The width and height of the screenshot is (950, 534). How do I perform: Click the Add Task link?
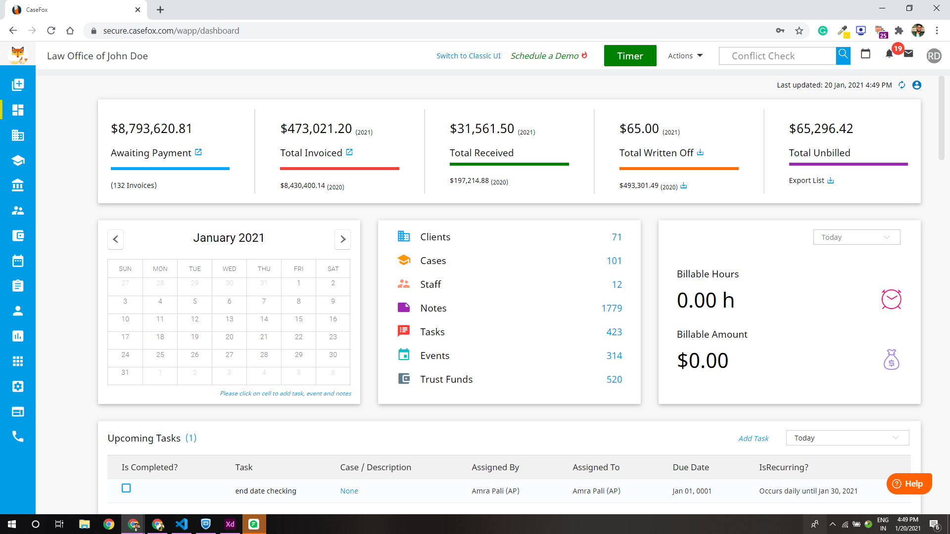753,438
